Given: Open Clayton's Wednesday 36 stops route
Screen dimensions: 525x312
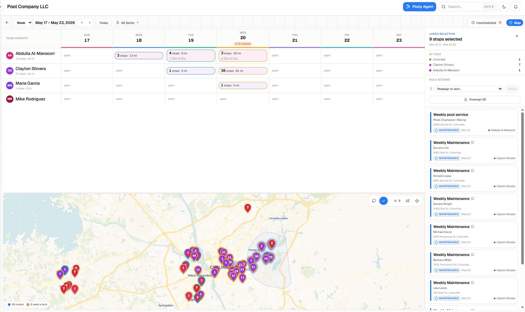Looking at the screenshot, I should coord(243,71).
